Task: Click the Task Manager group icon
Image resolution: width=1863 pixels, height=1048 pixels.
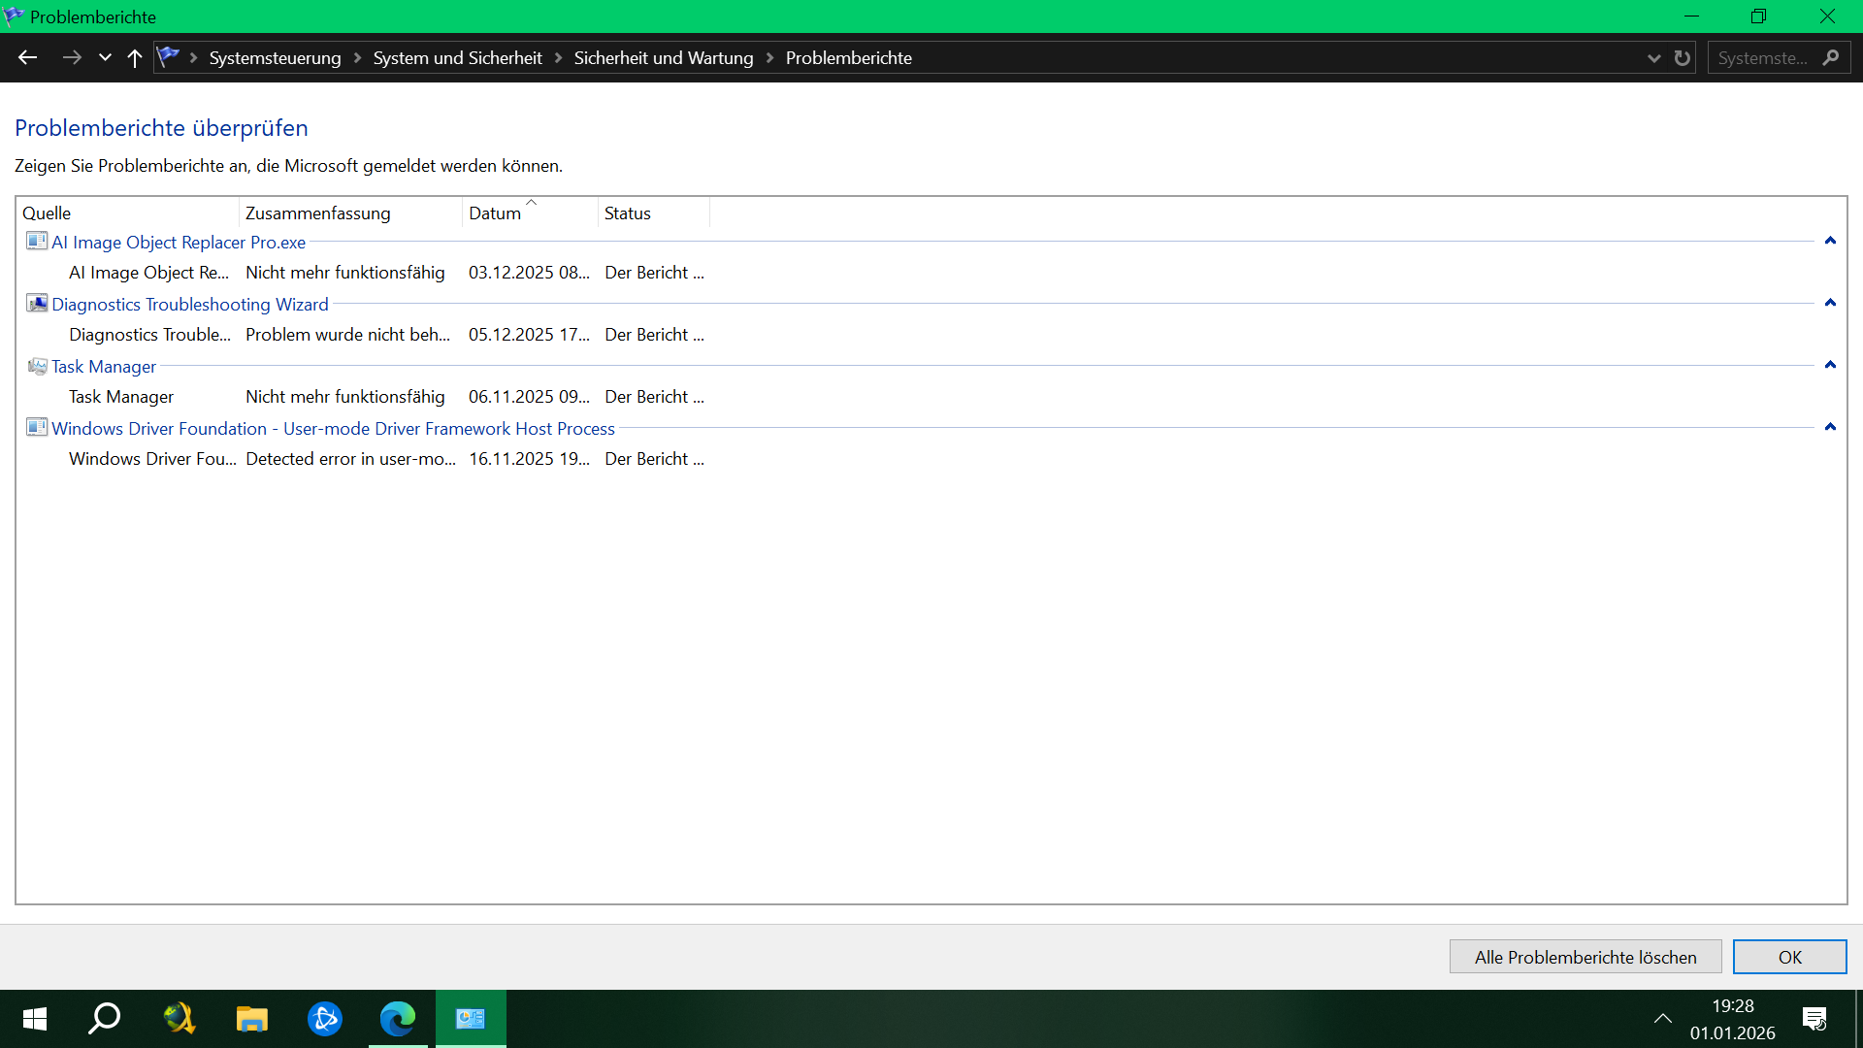Action: 37,366
